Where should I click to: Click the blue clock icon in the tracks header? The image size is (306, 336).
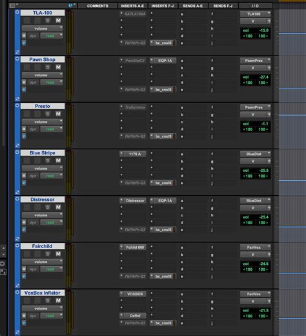pyautogui.click(x=70, y=5)
